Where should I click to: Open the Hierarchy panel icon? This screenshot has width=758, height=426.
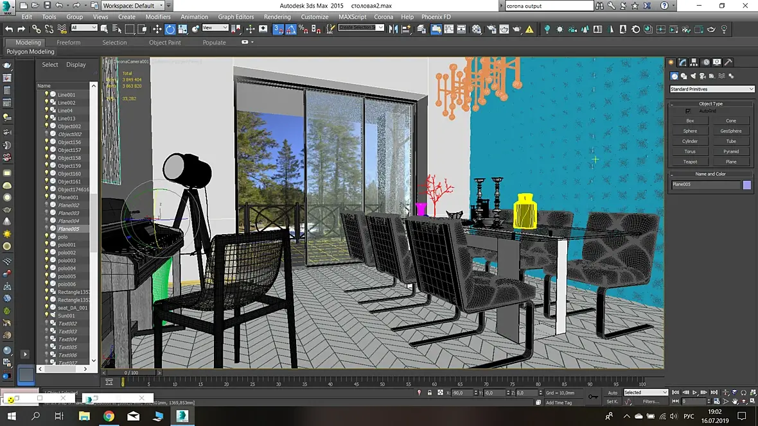(694, 62)
